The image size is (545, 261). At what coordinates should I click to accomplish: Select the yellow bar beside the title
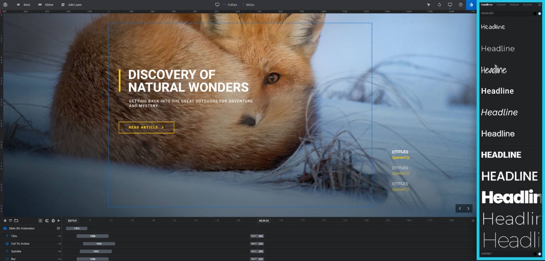click(x=120, y=81)
